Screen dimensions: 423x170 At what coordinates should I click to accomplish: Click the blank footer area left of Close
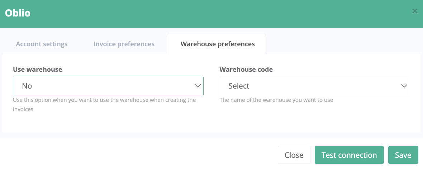click(136, 155)
